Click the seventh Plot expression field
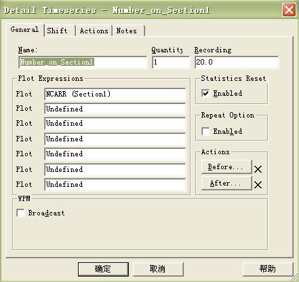 [115, 184]
